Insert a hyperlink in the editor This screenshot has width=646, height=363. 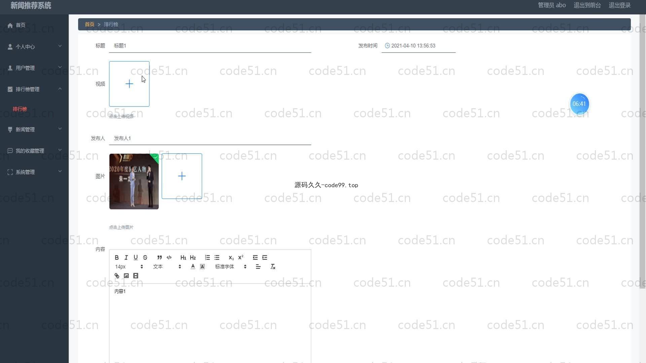tap(117, 276)
